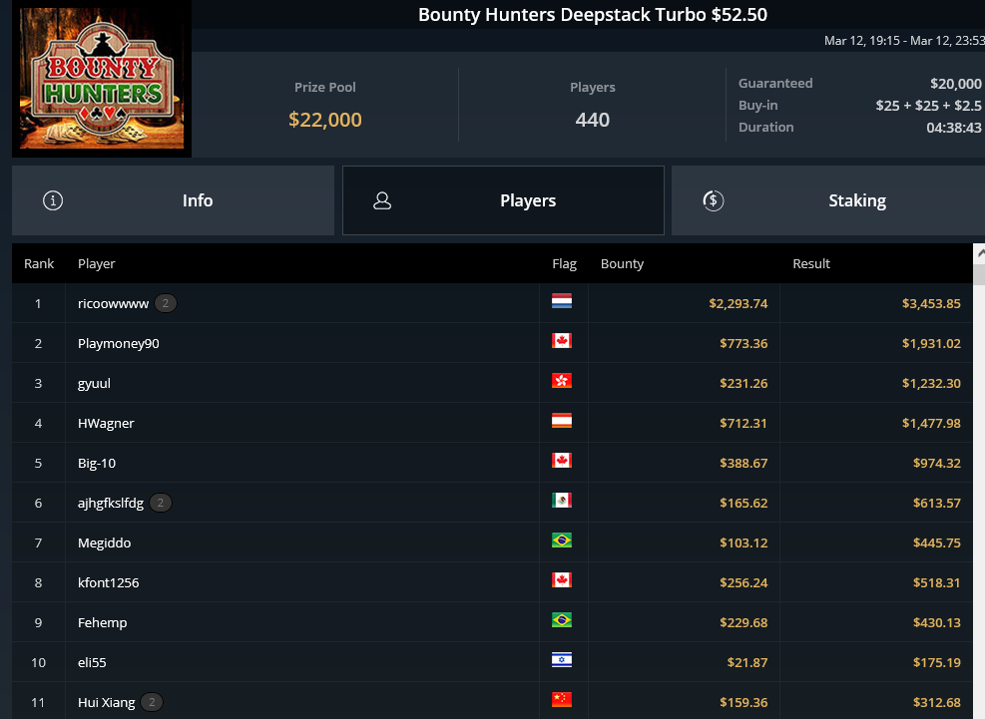Click the $773.36 bounty value
The image size is (985, 719).
(x=743, y=343)
